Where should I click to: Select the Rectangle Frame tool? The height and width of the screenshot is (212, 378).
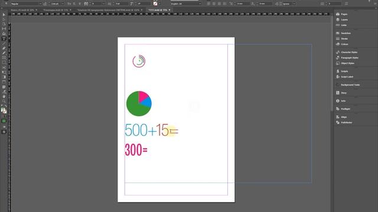click(4, 58)
